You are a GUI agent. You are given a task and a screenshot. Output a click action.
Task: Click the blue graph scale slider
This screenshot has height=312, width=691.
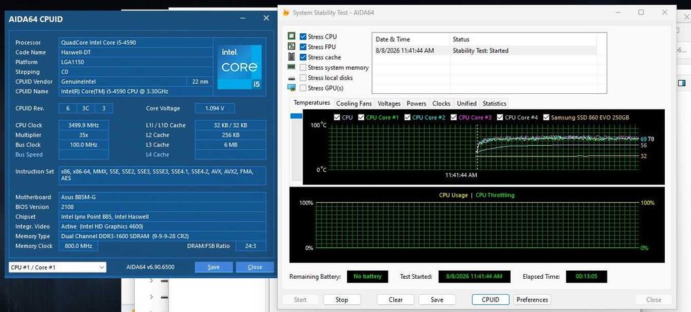pyautogui.click(x=296, y=116)
